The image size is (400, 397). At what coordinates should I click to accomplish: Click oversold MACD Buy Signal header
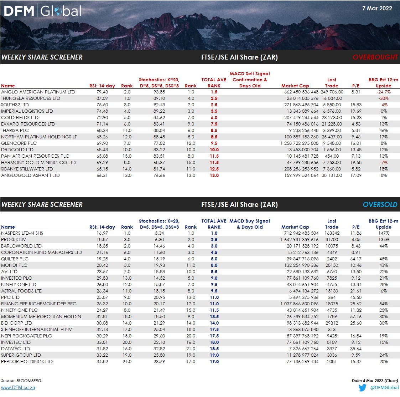[x=249, y=224]
